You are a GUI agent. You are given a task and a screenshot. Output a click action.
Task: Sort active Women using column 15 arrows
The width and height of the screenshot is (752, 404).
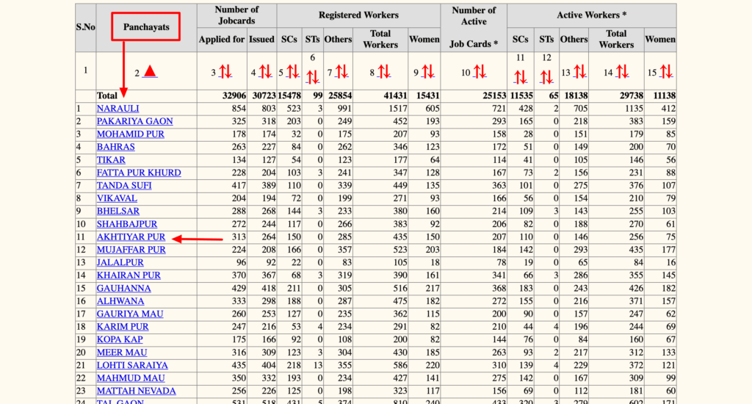(x=666, y=71)
